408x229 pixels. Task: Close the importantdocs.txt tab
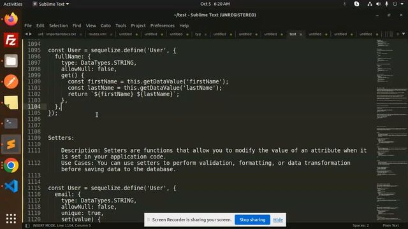pos(81,34)
